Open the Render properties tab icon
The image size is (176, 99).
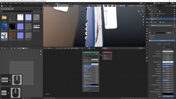click(147, 29)
